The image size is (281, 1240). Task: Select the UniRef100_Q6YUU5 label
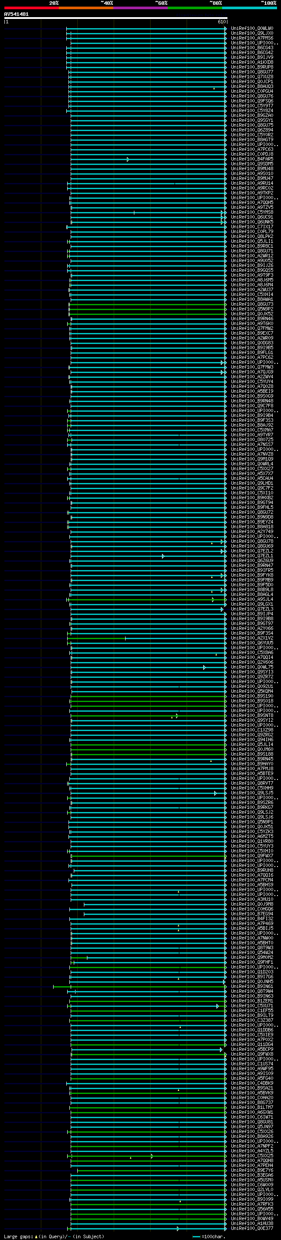[x=252, y=643]
